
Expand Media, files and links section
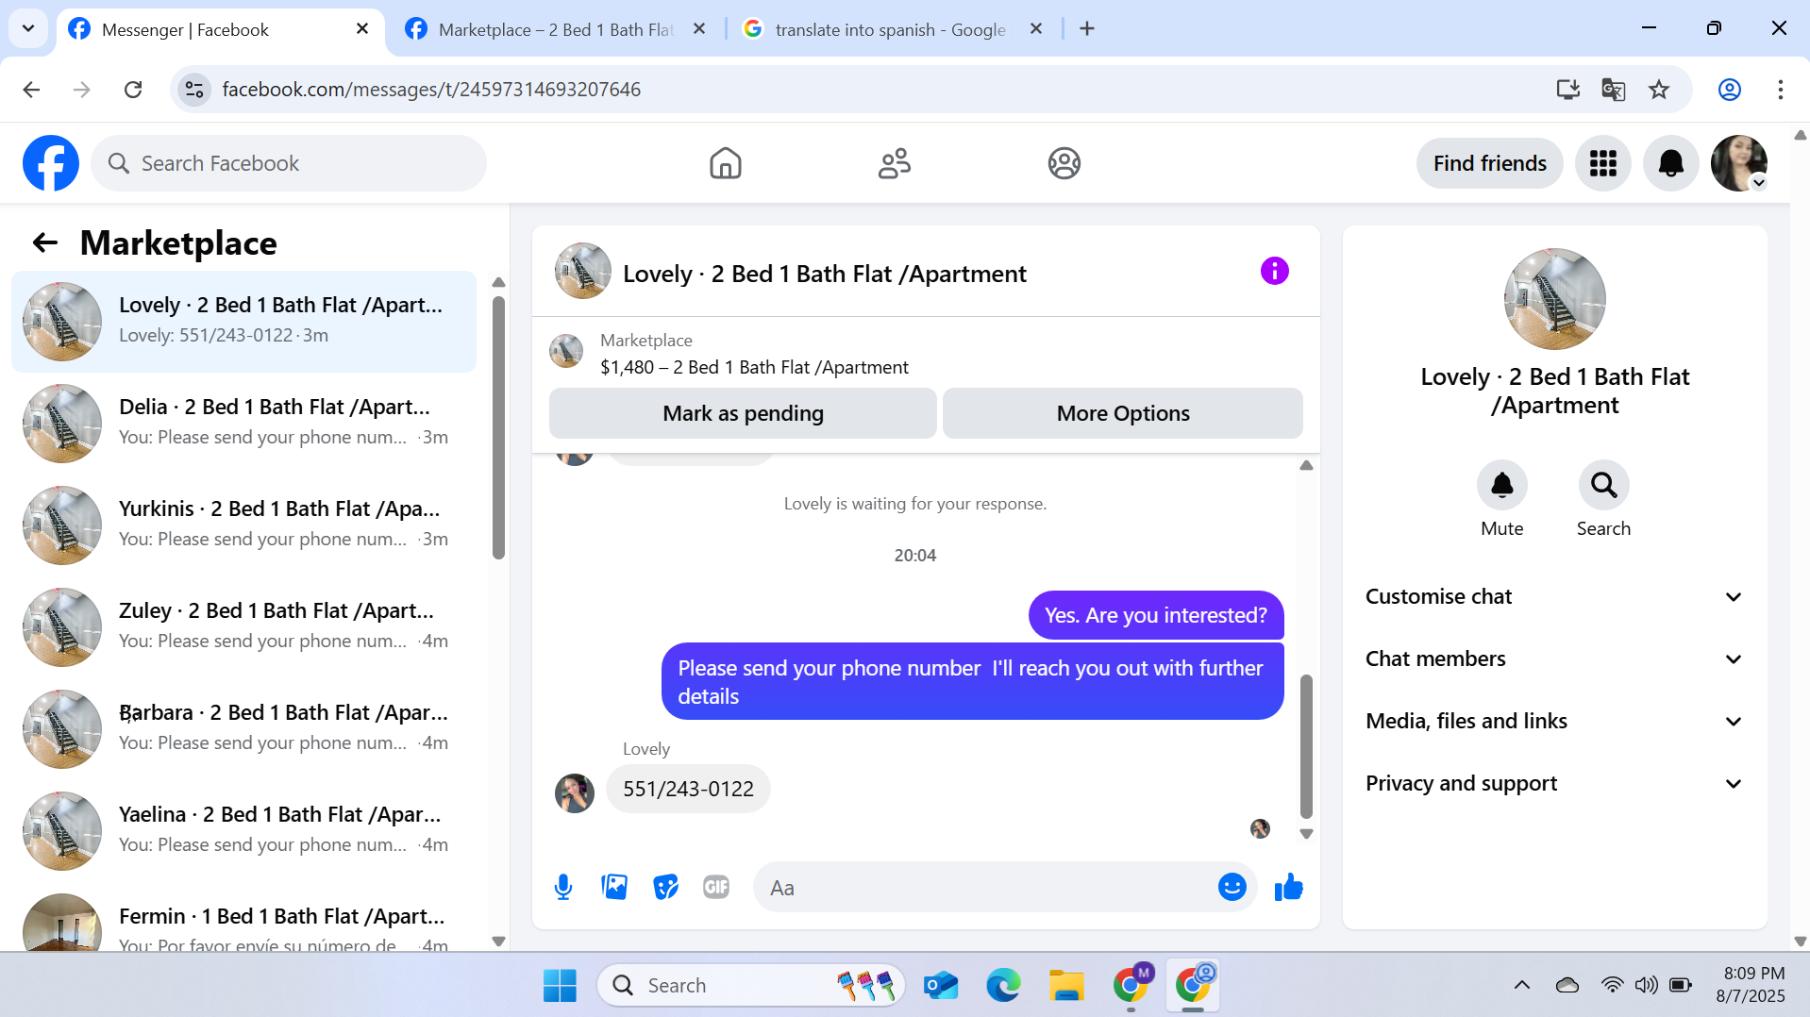tap(1554, 721)
